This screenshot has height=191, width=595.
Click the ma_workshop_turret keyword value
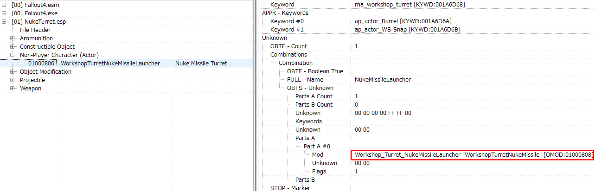point(410,4)
